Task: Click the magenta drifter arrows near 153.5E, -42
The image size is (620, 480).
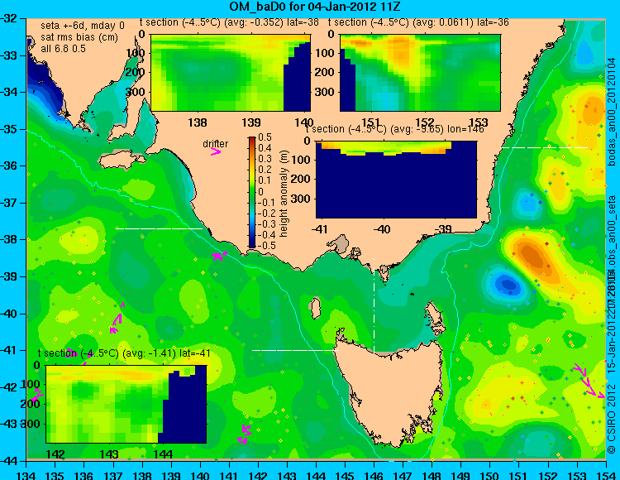Action: click(589, 381)
